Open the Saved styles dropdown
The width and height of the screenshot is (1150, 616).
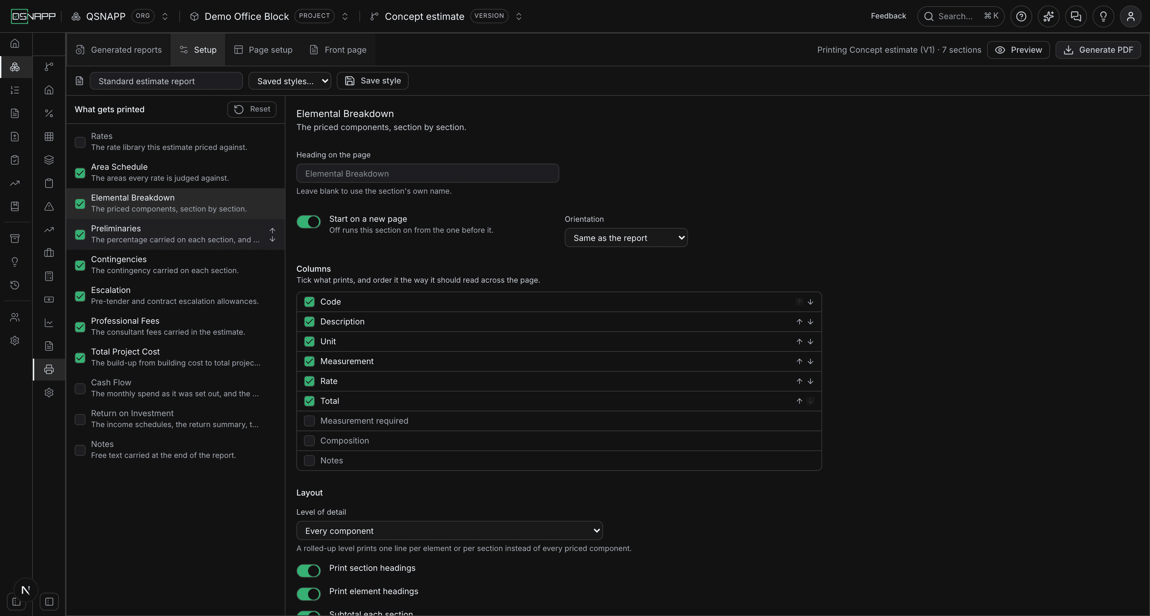point(290,81)
